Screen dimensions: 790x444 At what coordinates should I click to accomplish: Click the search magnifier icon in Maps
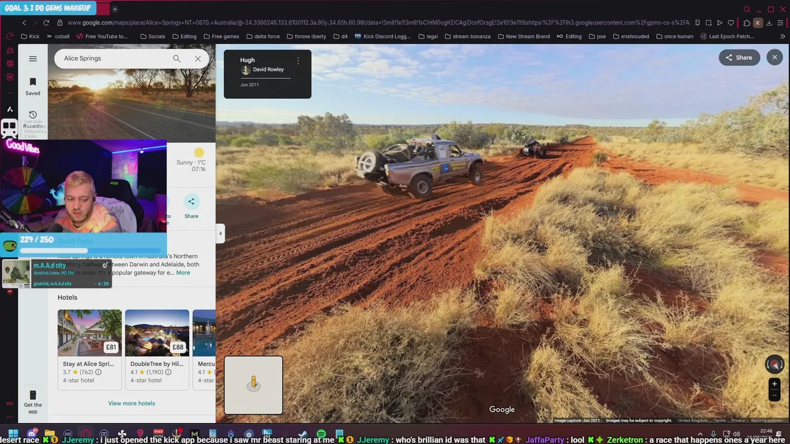[x=177, y=59]
